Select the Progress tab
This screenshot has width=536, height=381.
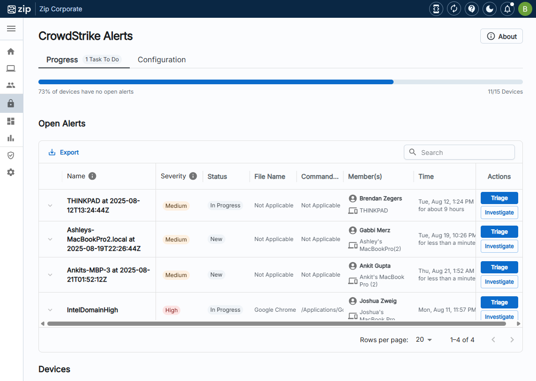coord(62,60)
